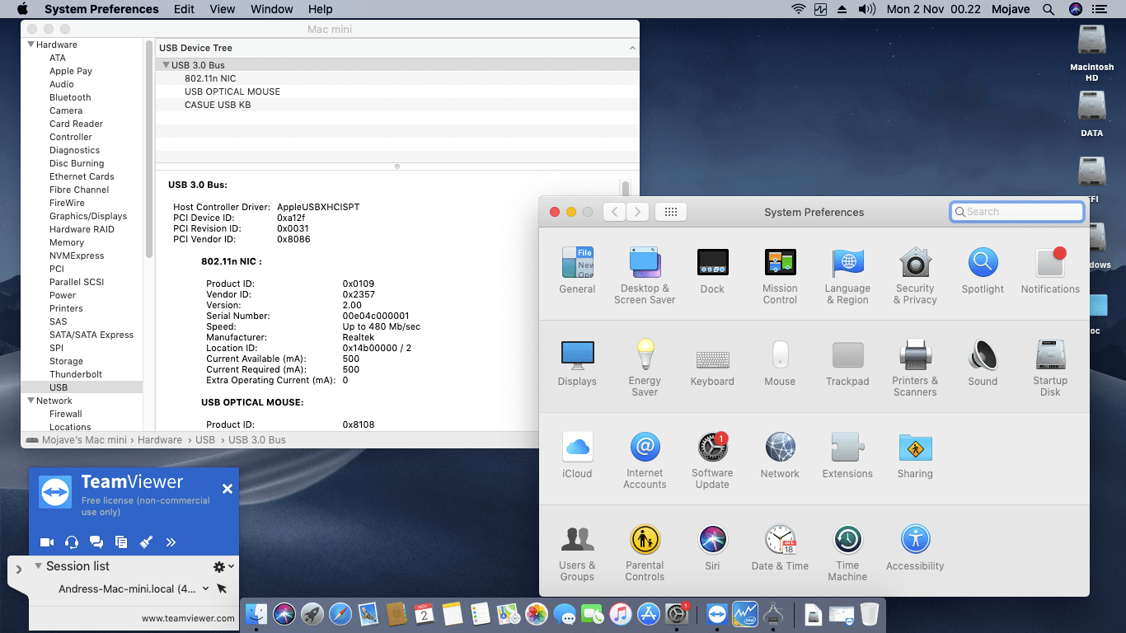Open TeamViewer file transfer tool
This screenshot has height=633, width=1126.
point(121,542)
